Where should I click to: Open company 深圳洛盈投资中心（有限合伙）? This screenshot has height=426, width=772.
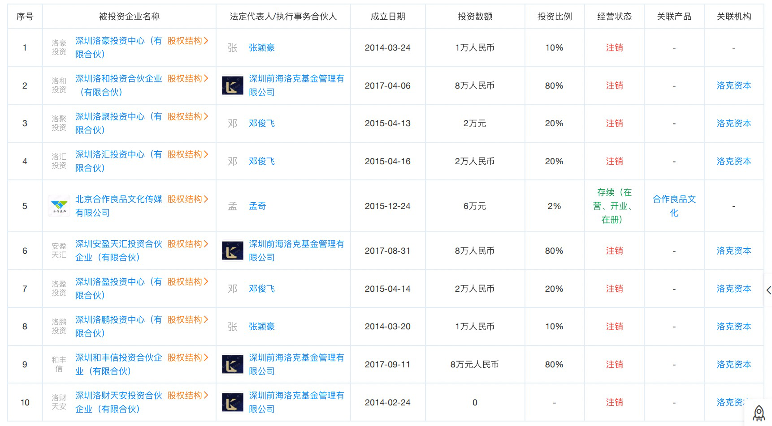coord(119,289)
